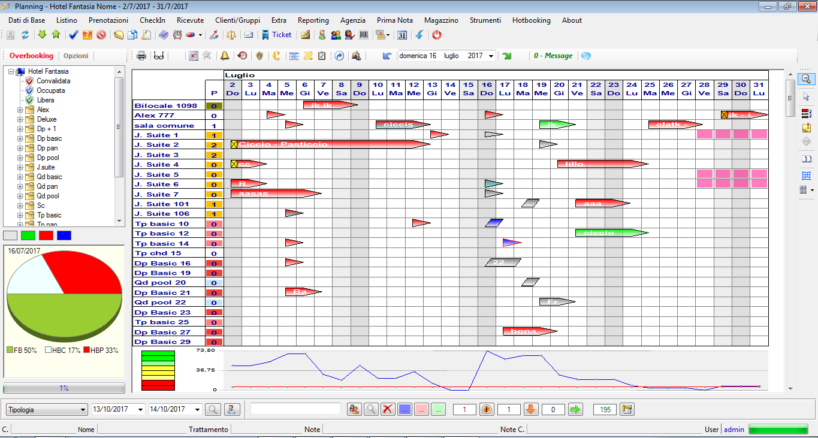Open the Hotbooking menu
This screenshot has width=818, height=438.
tap(531, 20)
